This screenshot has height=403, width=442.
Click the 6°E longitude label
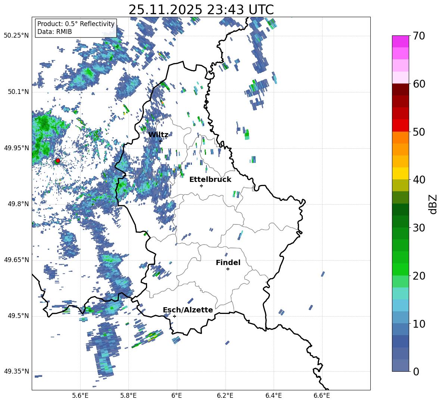coord(177,396)
